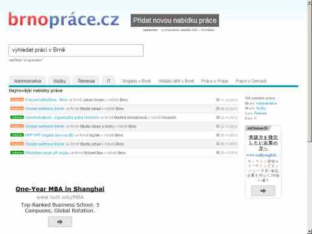
Task: Click the calendar icon on the first job listing
Action: coord(218,99)
